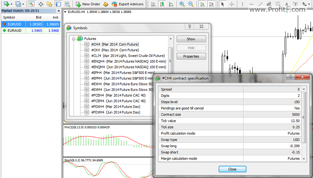Select the trendline drawing tool
The width and height of the screenshot is (313, 178).
pos(260,4)
